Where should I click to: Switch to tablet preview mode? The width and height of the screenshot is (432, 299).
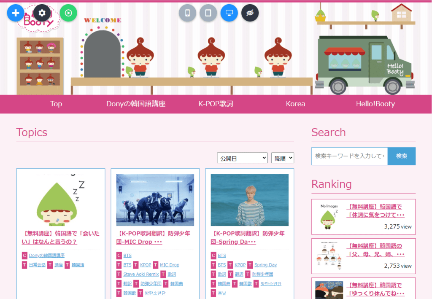(208, 13)
